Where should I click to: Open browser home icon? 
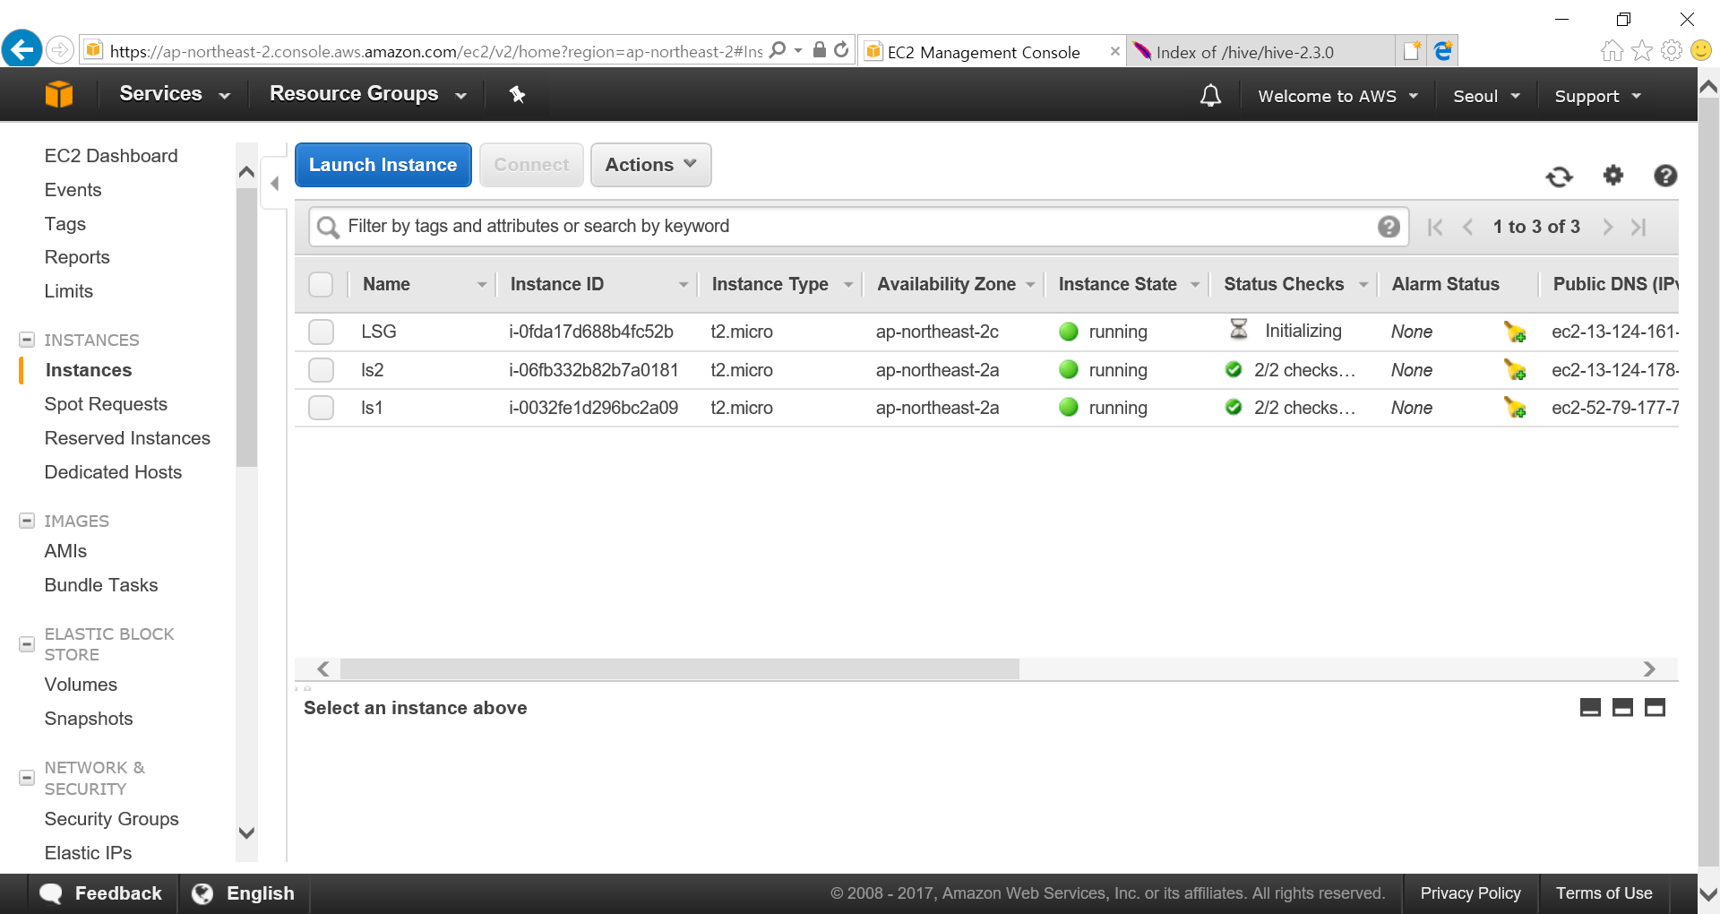click(1612, 51)
